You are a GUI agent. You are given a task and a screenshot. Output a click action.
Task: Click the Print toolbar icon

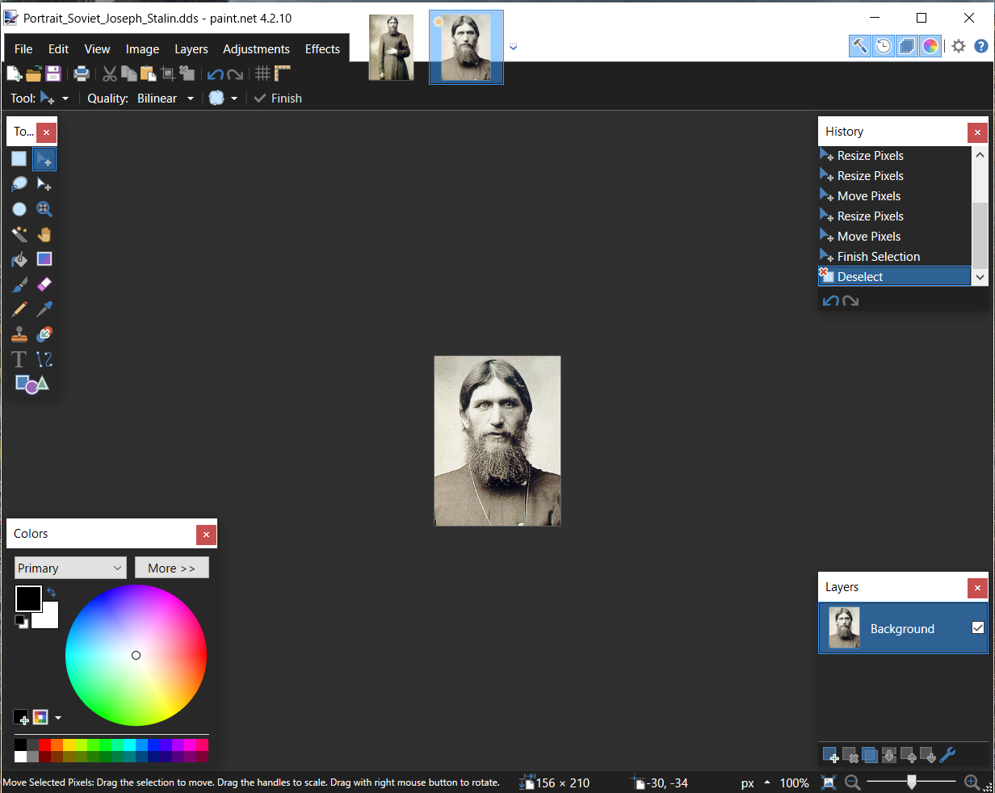82,74
